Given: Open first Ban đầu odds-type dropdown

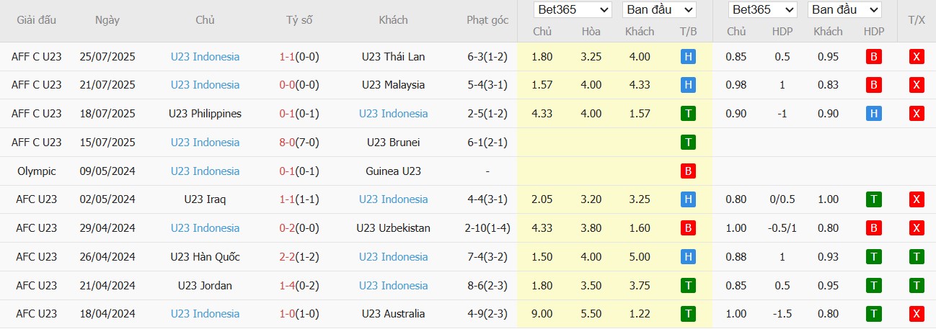Looking at the screenshot, I should point(659,9).
